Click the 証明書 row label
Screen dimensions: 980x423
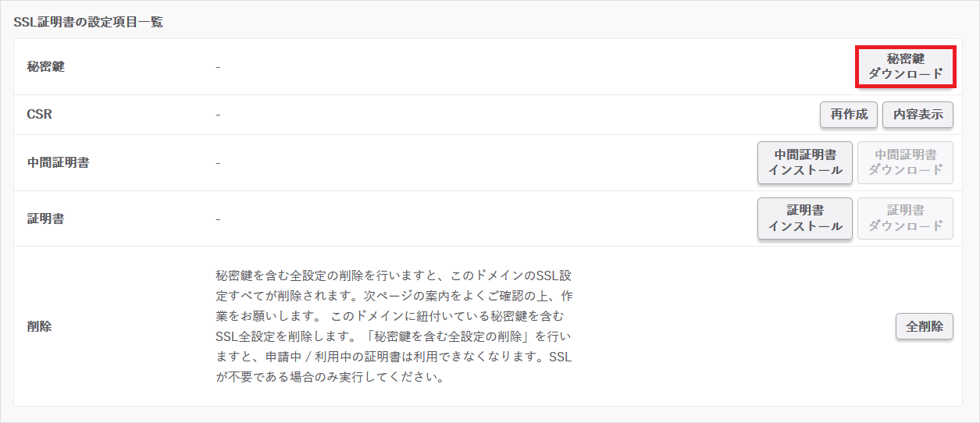[45, 219]
